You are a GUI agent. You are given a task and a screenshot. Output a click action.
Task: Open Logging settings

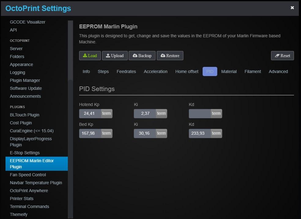(17, 73)
